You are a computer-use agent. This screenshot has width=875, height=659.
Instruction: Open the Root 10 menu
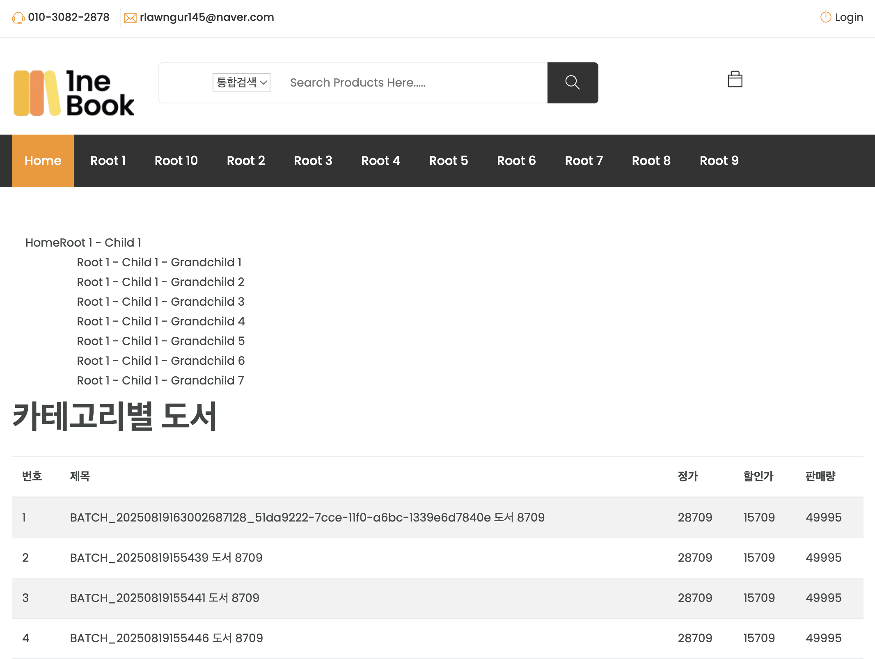point(176,161)
